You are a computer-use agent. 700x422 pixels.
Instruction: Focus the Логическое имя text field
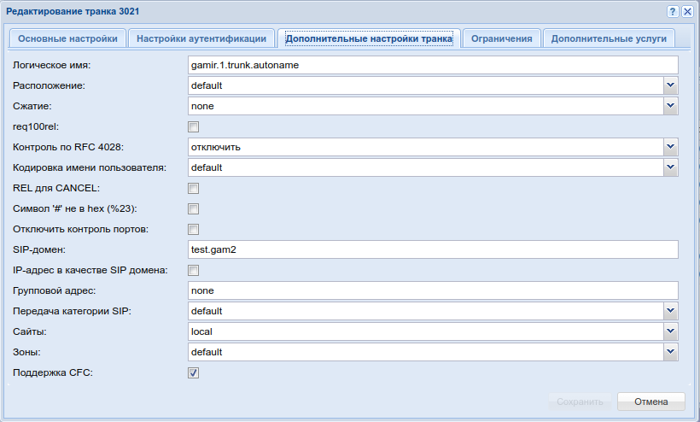[433, 65]
